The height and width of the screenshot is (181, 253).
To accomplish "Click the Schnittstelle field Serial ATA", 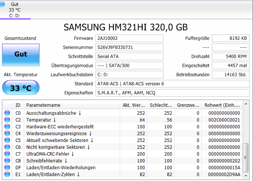I will tap(130, 56).
